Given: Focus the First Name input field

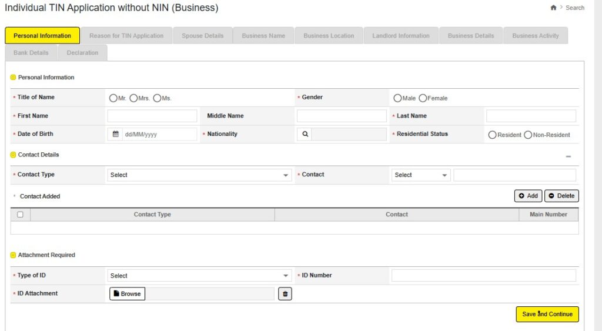Looking at the screenshot, I should coord(152,116).
